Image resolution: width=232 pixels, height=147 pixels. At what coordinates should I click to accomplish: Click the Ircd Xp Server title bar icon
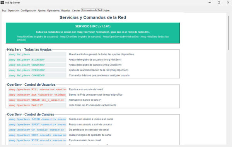2,3
